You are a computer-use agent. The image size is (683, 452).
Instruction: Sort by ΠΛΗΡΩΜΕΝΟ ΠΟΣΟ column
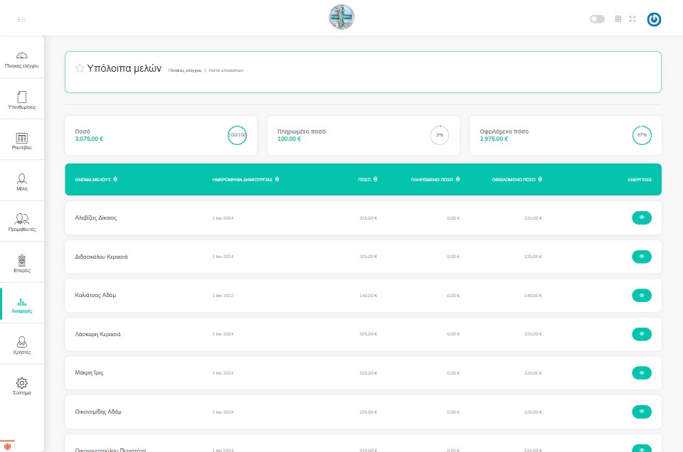(435, 179)
